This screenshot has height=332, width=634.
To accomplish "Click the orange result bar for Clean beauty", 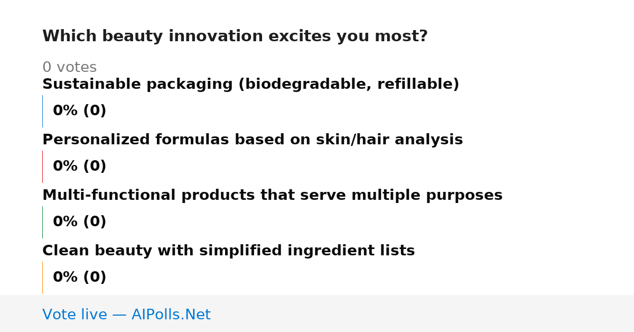I will coord(42,278).
